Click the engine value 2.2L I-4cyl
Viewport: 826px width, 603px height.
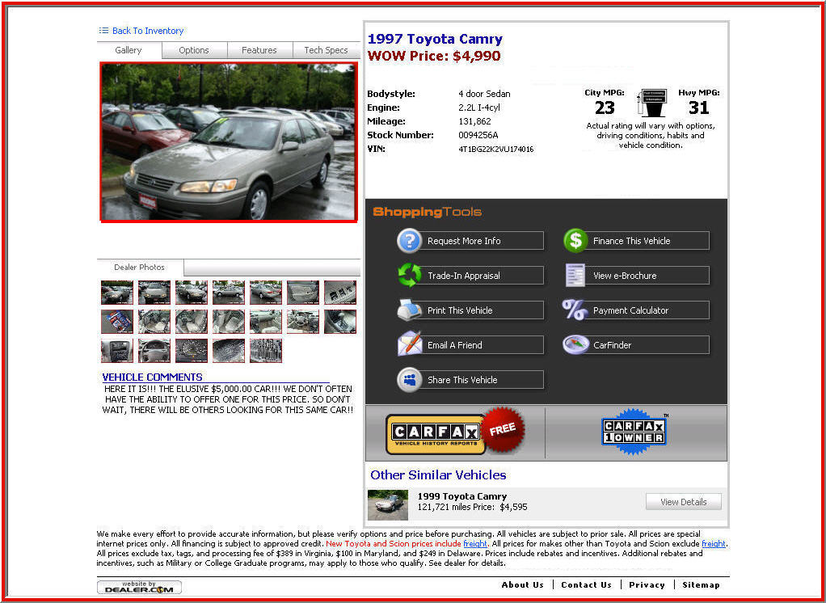[x=479, y=108]
